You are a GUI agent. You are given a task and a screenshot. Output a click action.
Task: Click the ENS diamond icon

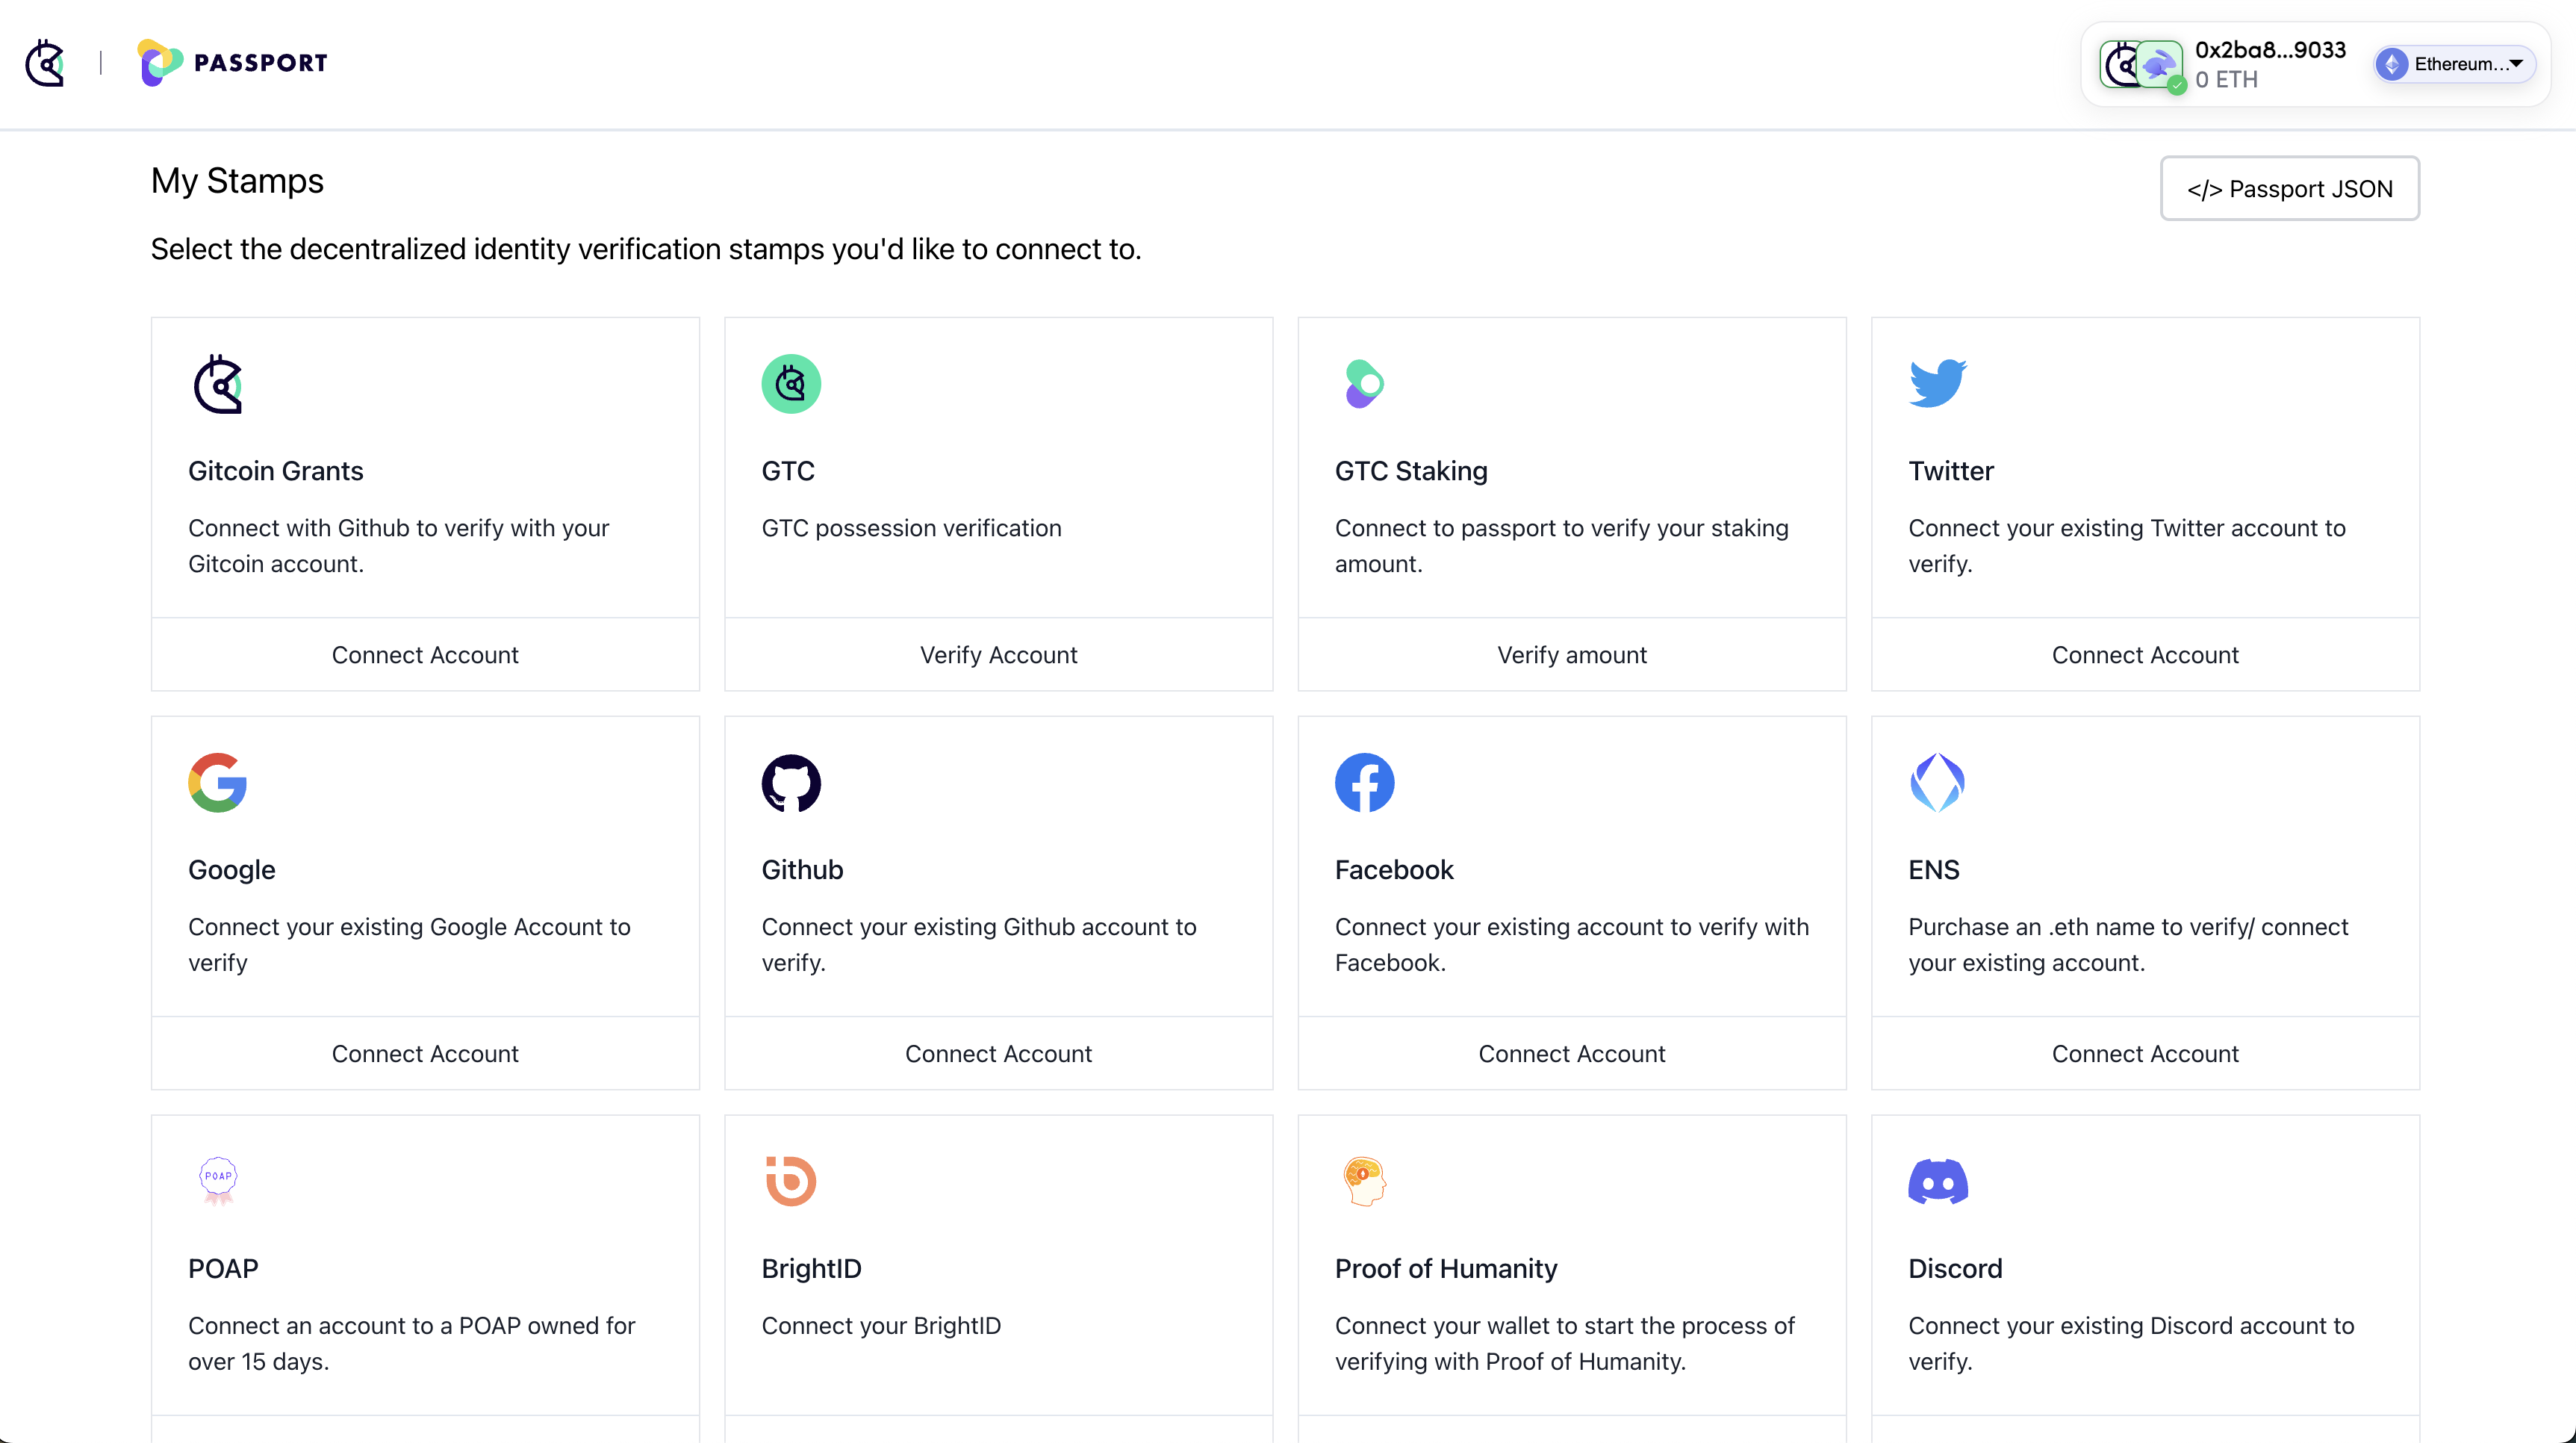coord(1937,783)
